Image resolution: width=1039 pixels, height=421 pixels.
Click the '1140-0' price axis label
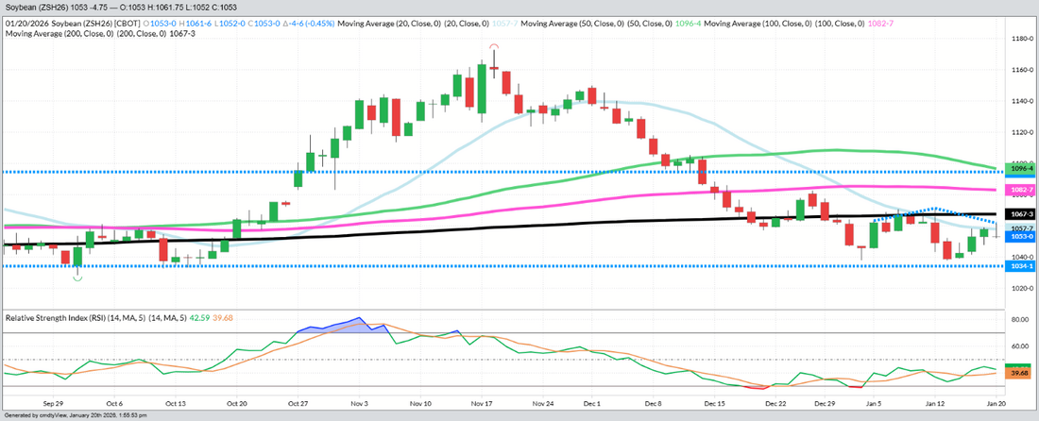[x=1022, y=101]
